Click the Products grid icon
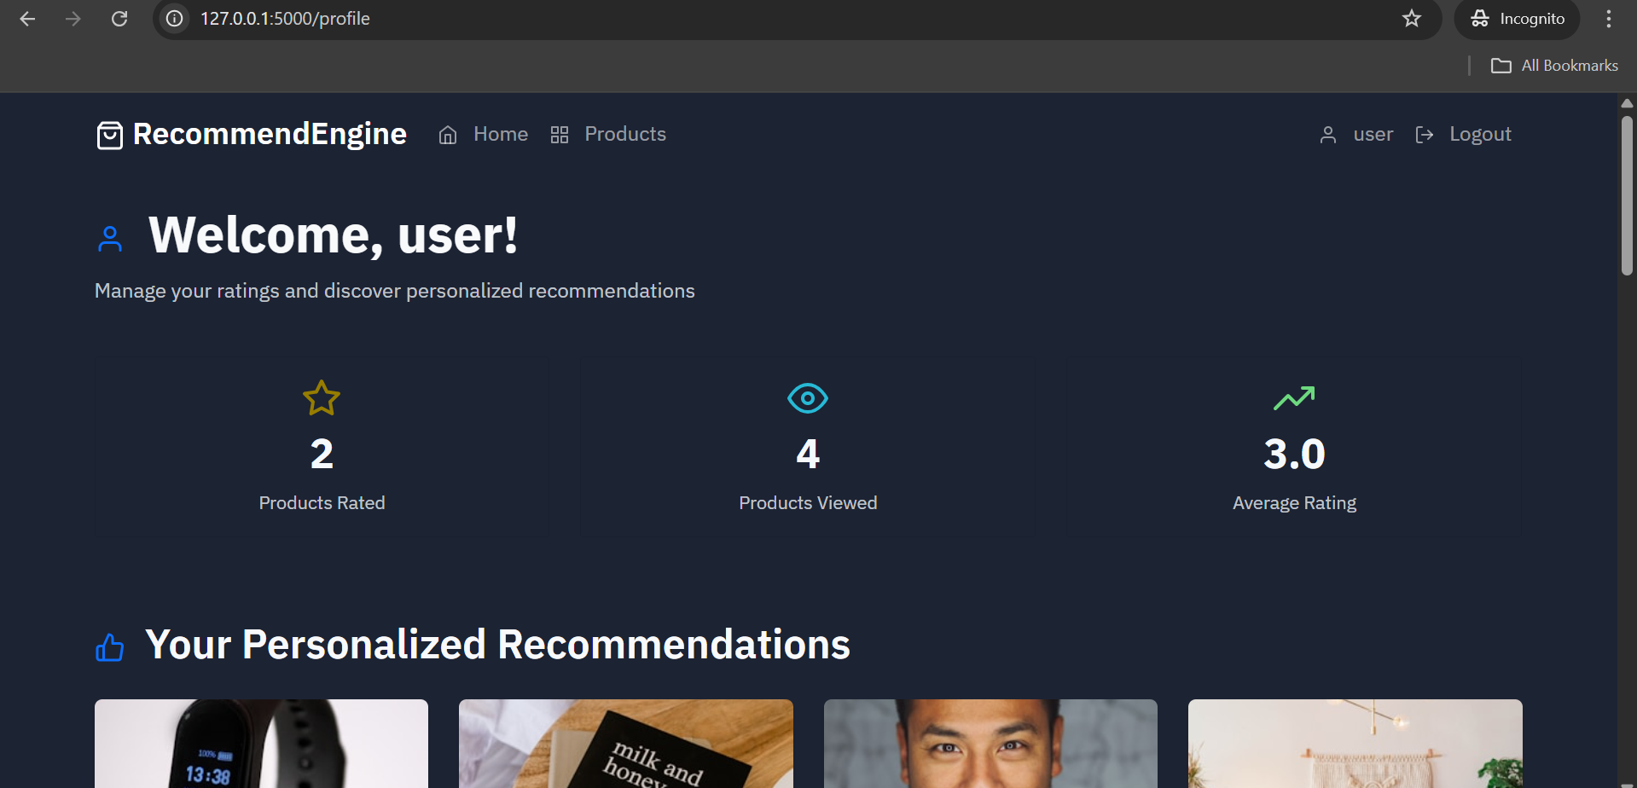1637x788 pixels. [560, 135]
